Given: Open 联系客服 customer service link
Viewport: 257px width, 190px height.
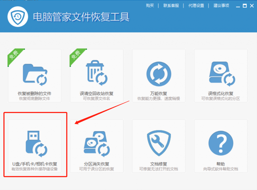Looking at the screenshot, I should 171,6.
